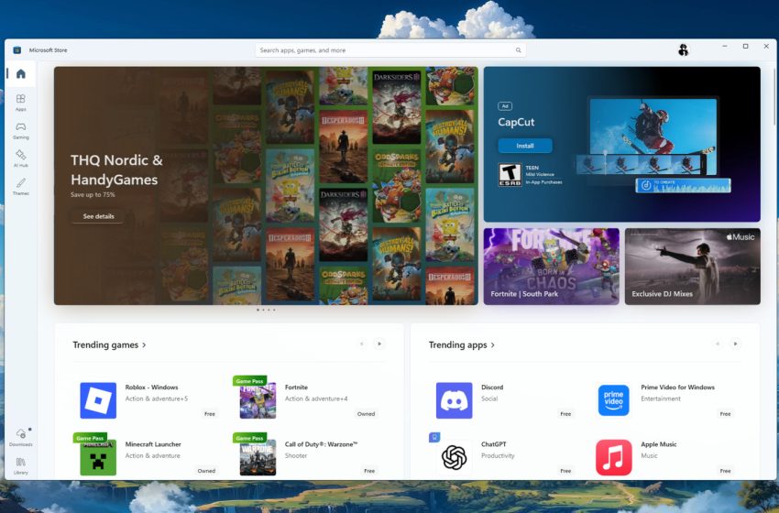Click the Ad badge on CapCut
This screenshot has height=513, width=779.
point(505,106)
